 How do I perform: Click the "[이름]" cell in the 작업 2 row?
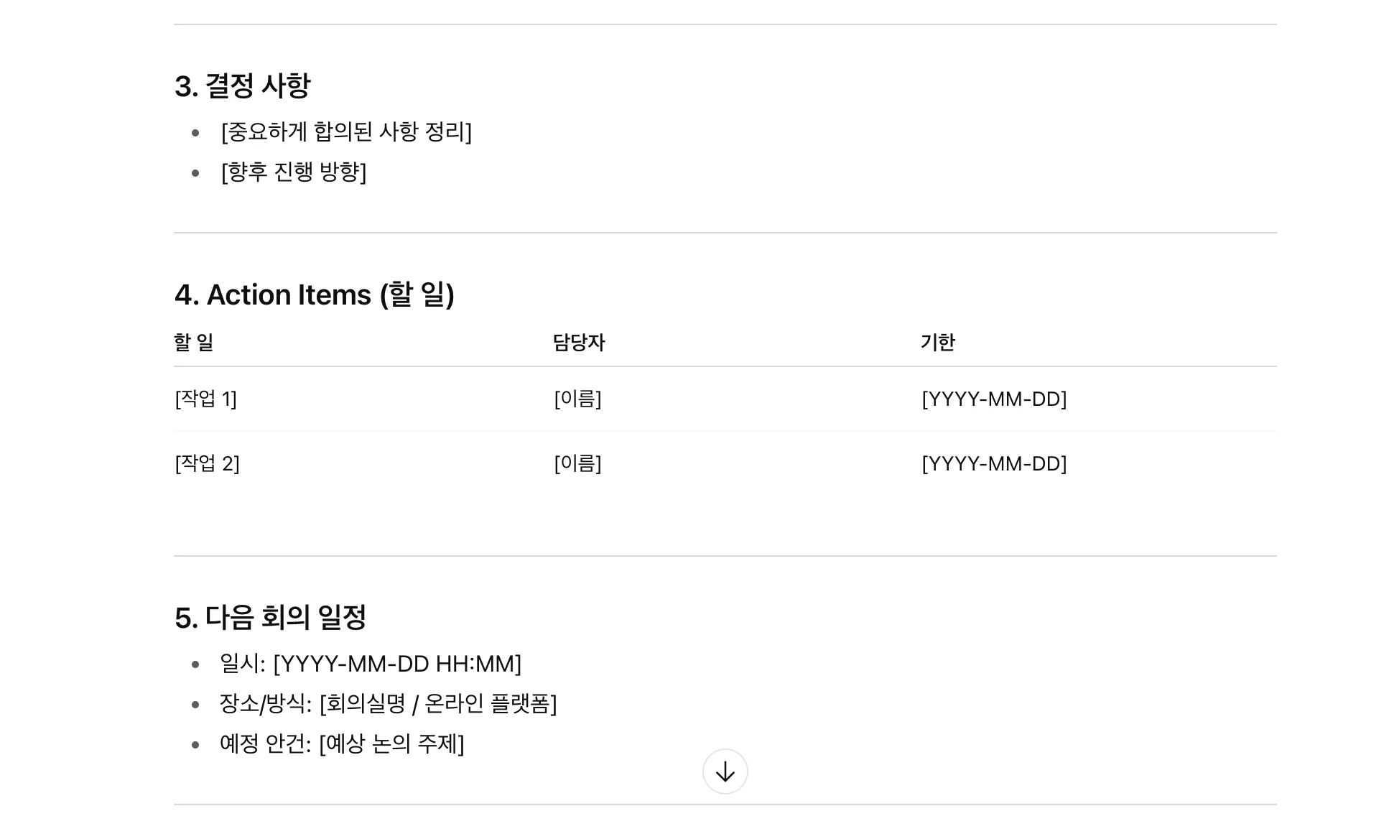pos(577,463)
